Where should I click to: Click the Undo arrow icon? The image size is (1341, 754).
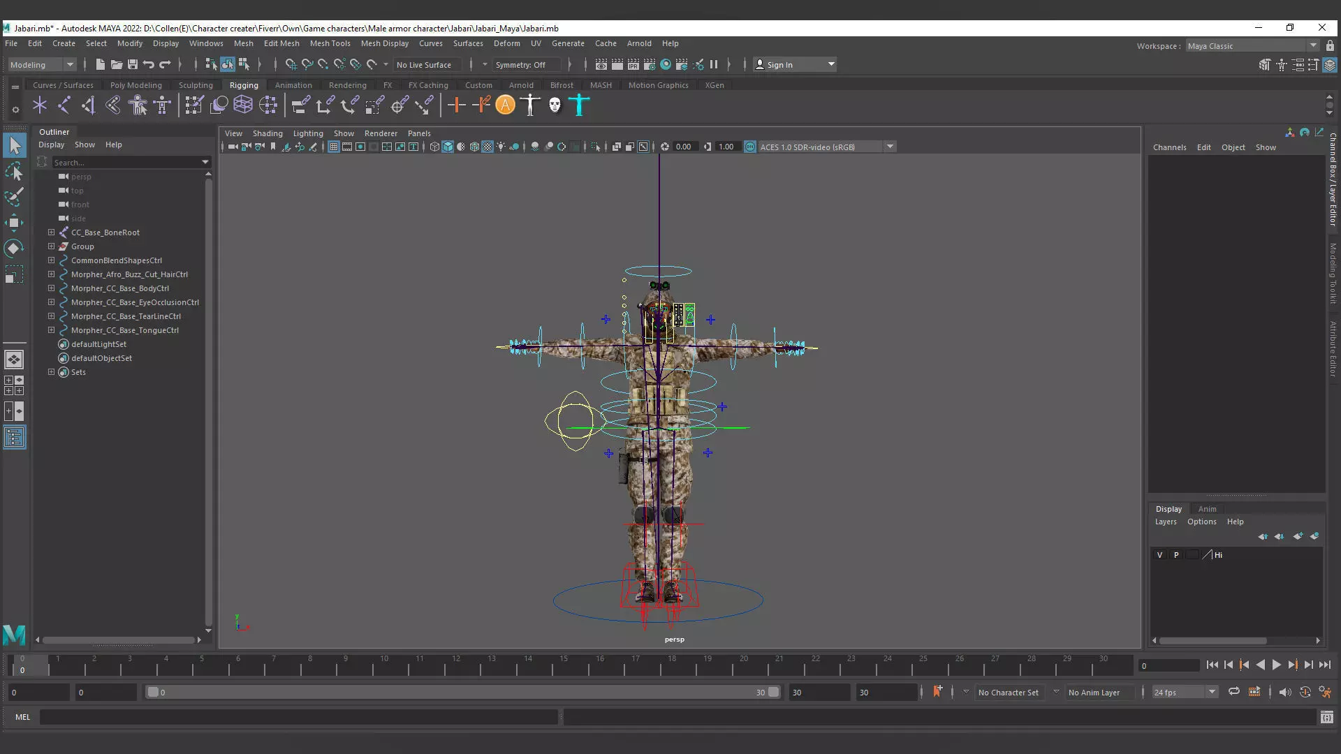[x=148, y=64]
